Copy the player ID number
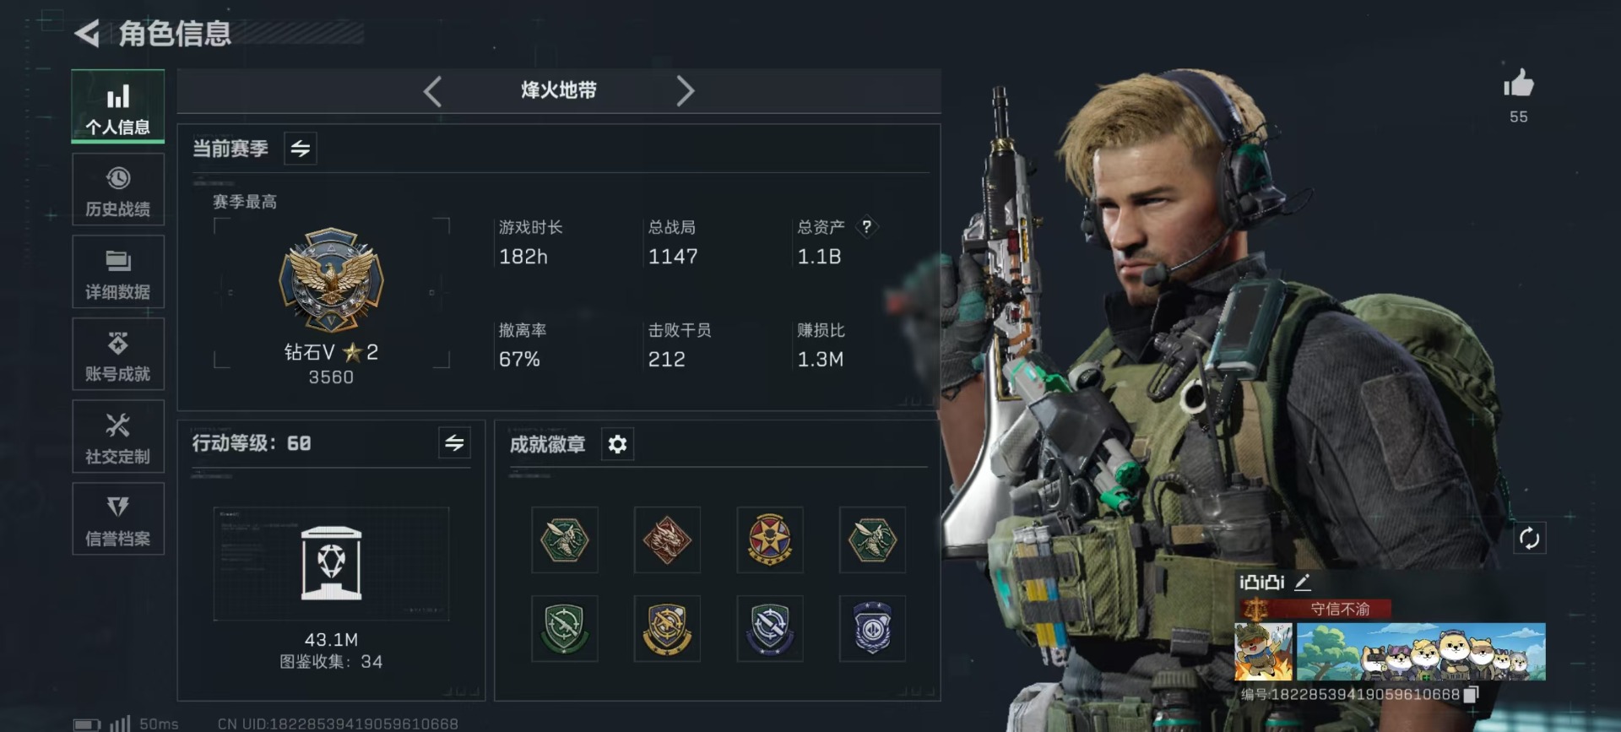 pyautogui.click(x=1472, y=694)
